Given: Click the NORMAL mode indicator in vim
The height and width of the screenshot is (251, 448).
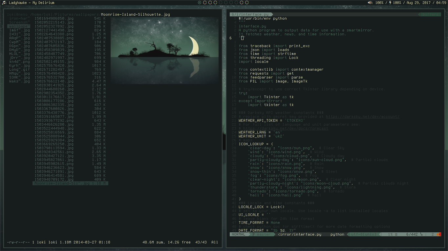Looking at the screenshot, I should 238,234.
